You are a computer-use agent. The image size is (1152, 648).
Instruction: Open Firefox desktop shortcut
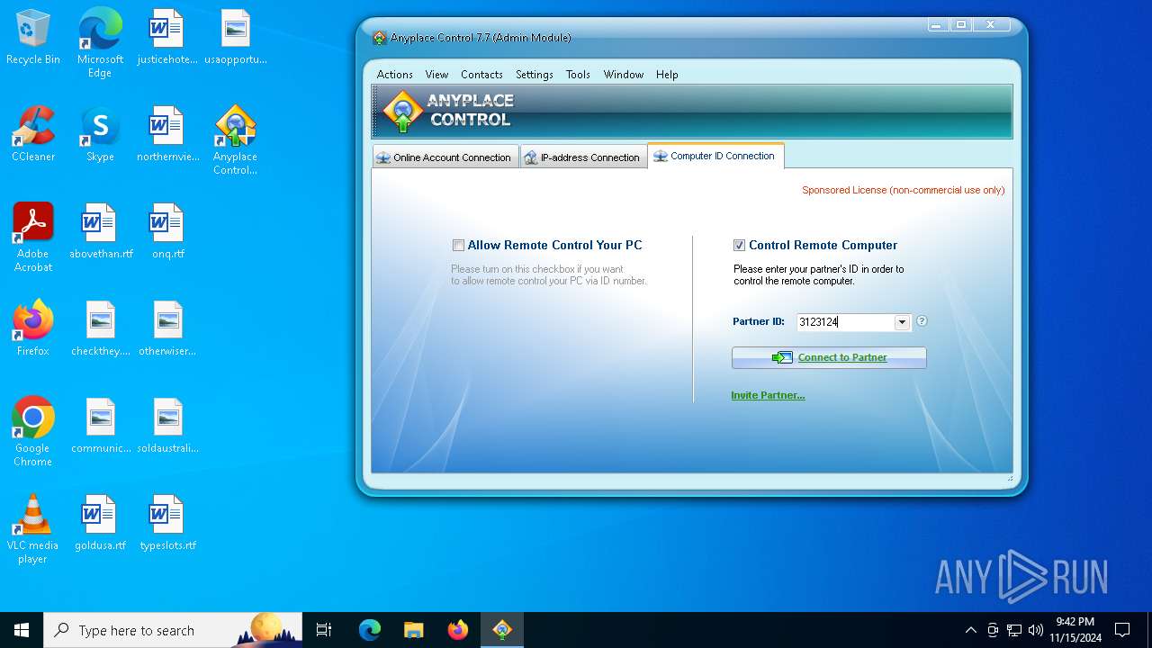click(33, 329)
